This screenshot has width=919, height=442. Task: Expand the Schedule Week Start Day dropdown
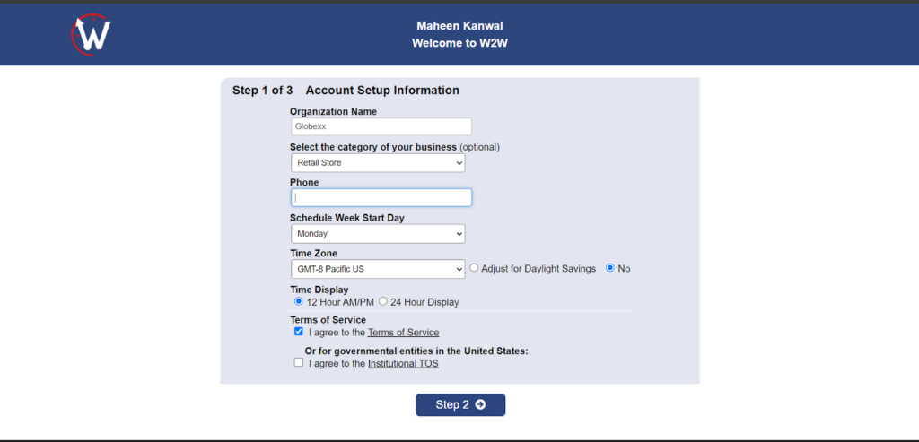coord(378,234)
